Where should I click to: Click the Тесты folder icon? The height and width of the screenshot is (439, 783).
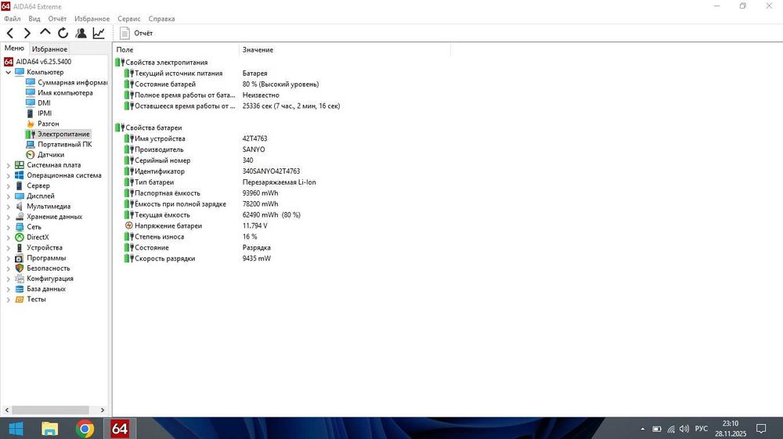(x=20, y=299)
